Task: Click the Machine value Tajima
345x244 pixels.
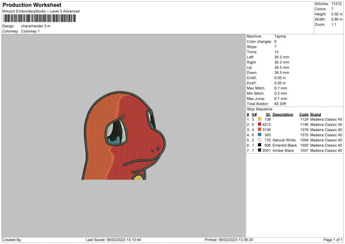Action: [x=280, y=36]
